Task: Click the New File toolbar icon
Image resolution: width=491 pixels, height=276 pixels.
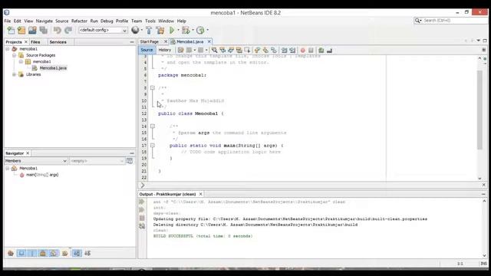Action: click(x=11, y=30)
